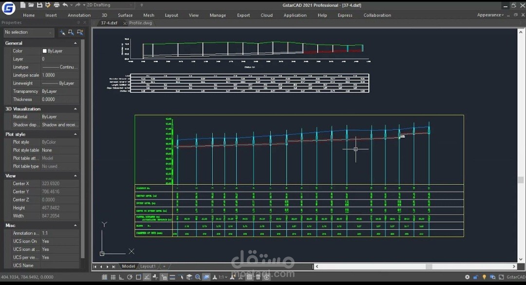Click the Print/Plot icon

pos(56,5)
